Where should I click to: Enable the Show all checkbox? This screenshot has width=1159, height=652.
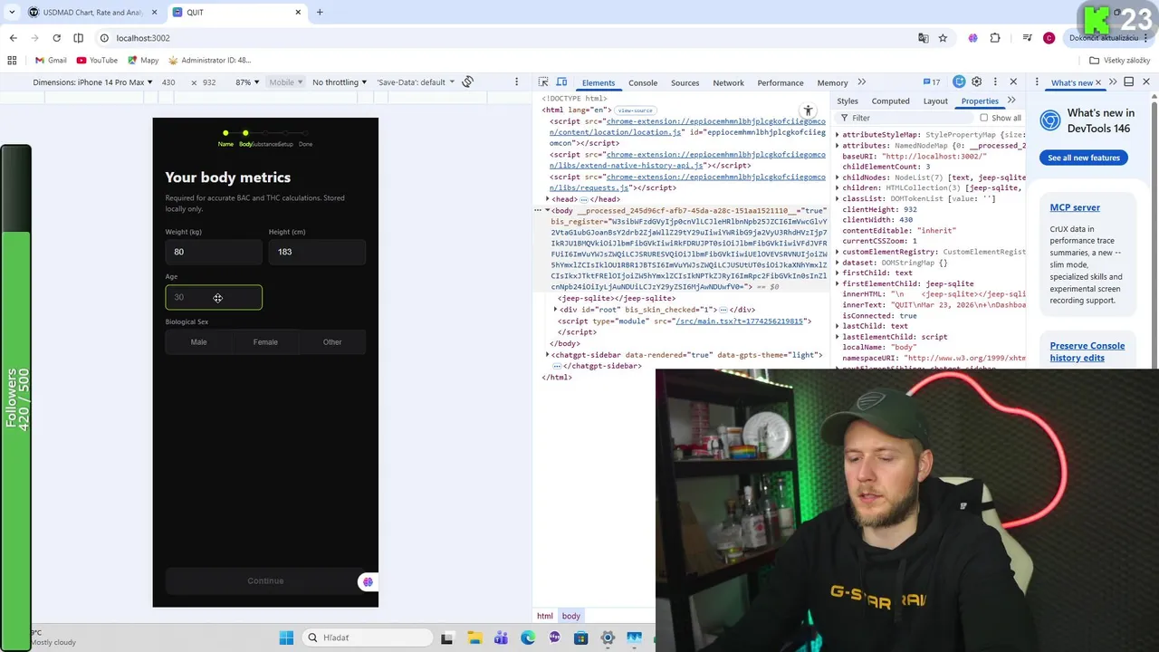983,118
